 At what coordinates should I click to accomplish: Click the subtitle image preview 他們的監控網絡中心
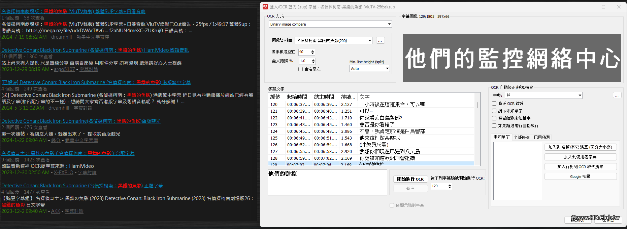coord(512,58)
